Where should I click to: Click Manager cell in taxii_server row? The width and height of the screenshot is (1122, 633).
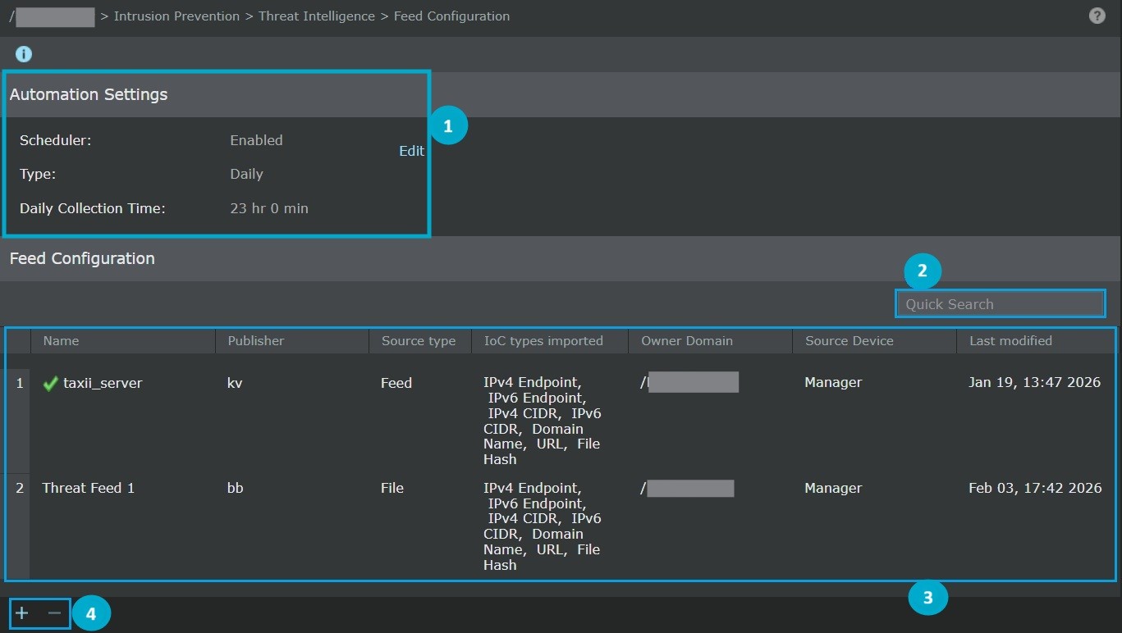pos(833,383)
